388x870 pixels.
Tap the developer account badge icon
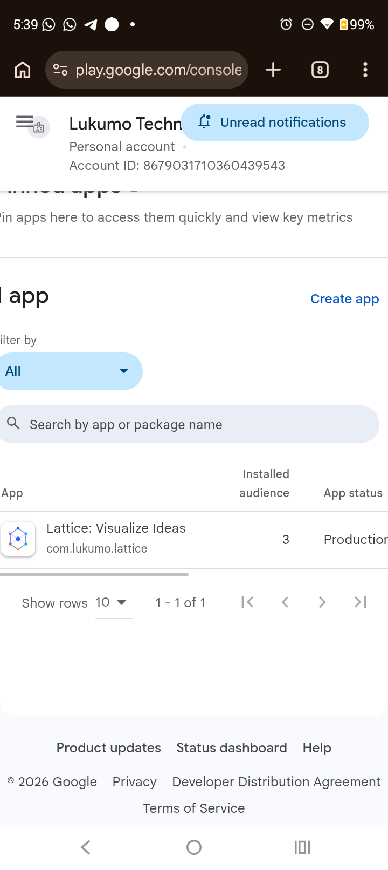(x=39, y=128)
